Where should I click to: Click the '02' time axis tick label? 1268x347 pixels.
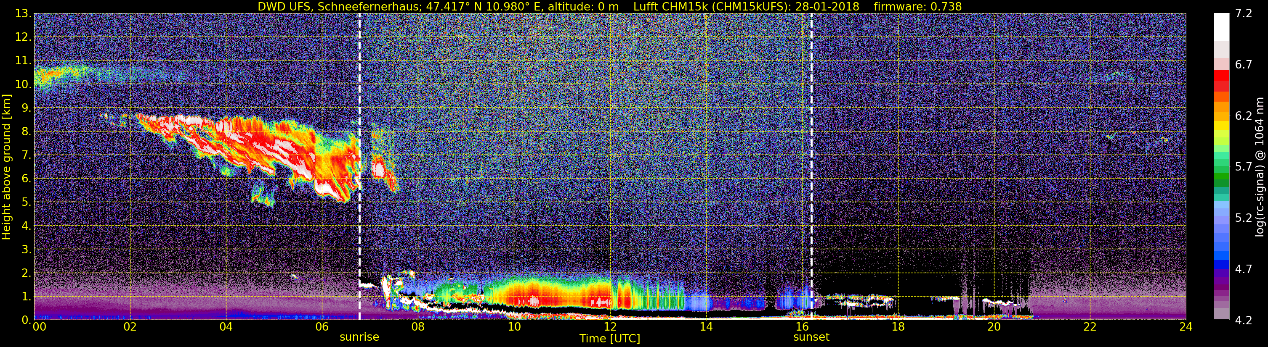tap(130, 327)
